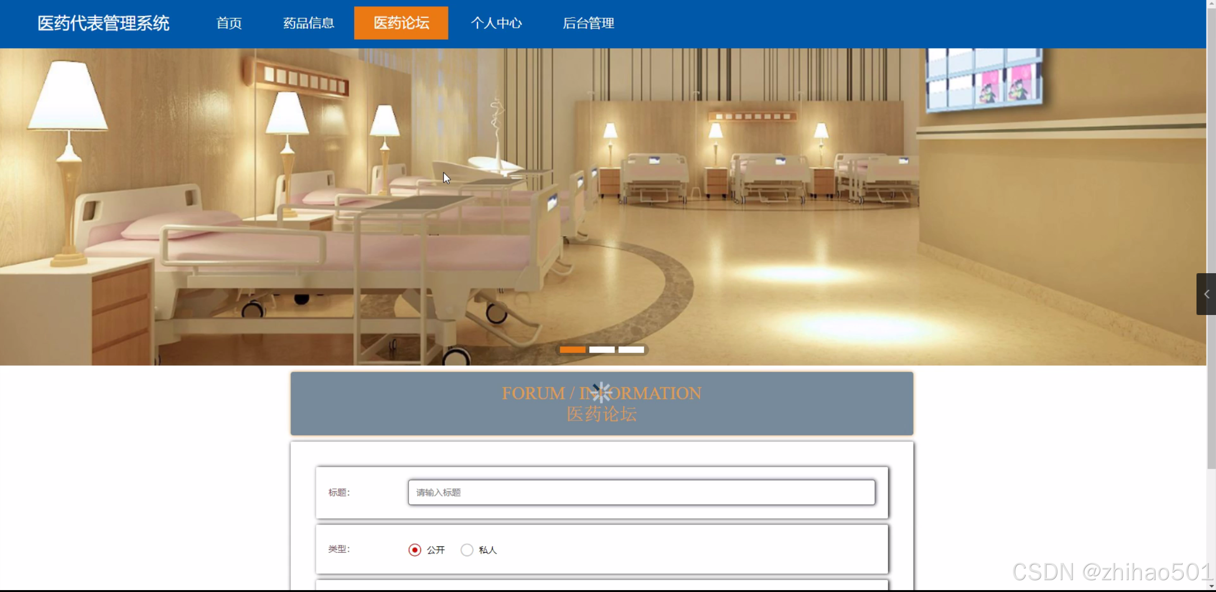The width and height of the screenshot is (1216, 592).
Task: Open the 个人中心 nav item
Action: pos(496,23)
